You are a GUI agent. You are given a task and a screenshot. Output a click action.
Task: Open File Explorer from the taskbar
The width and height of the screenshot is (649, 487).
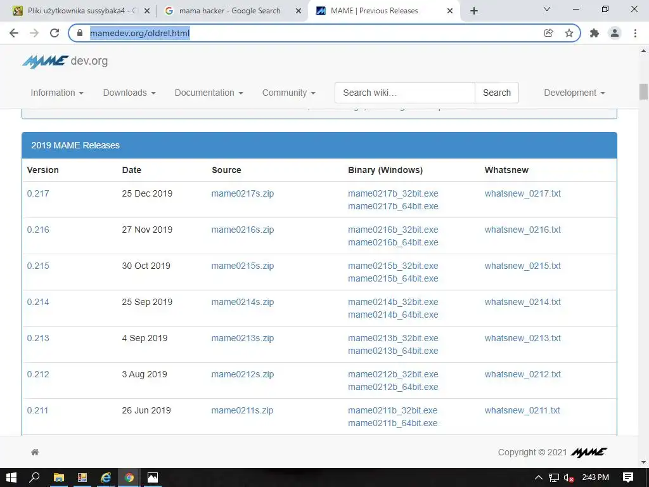(59, 477)
